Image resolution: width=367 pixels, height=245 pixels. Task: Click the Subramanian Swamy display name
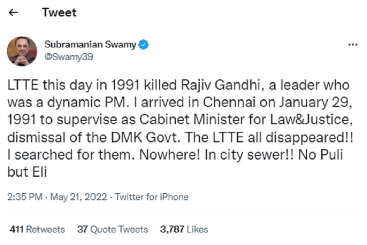click(90, 45)
